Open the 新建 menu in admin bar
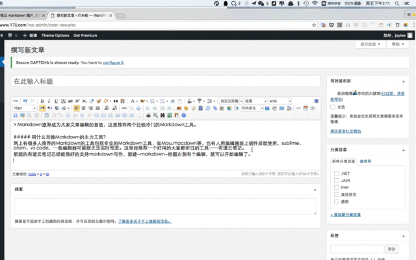This screenshot has width=416, height=260. coord(30,35)
